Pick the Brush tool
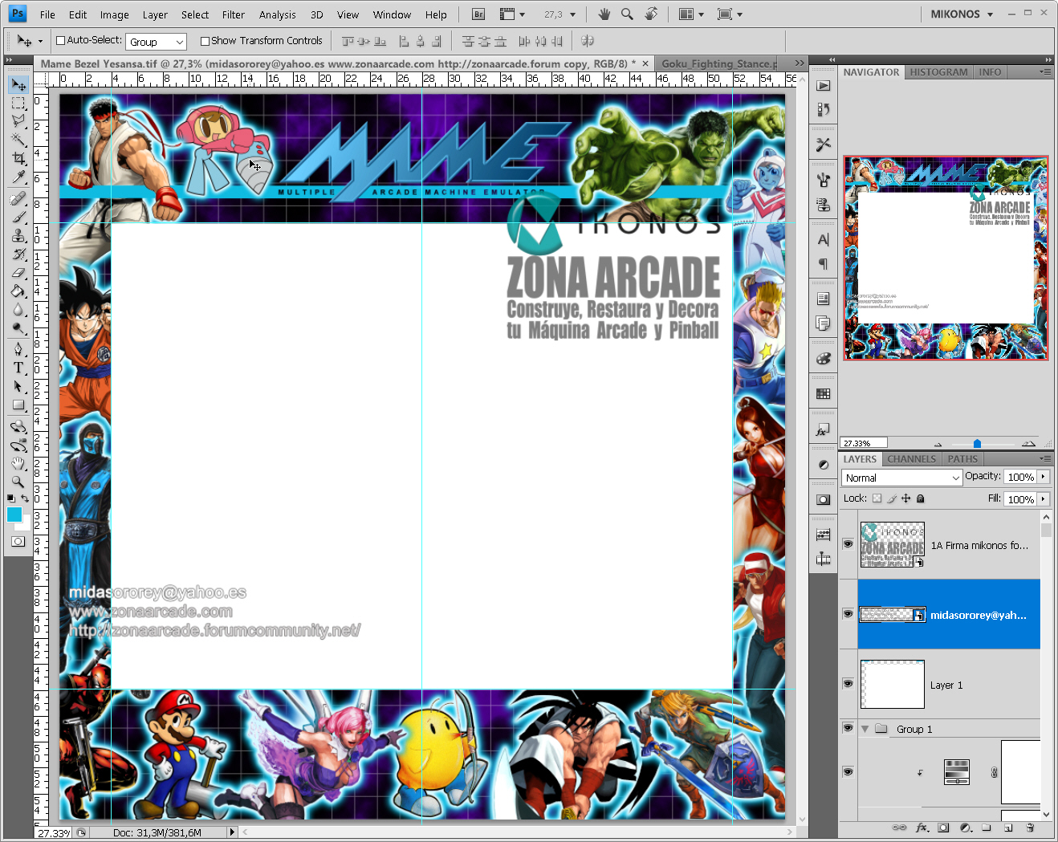The image size is (1058, 842). tap(18, 217)
